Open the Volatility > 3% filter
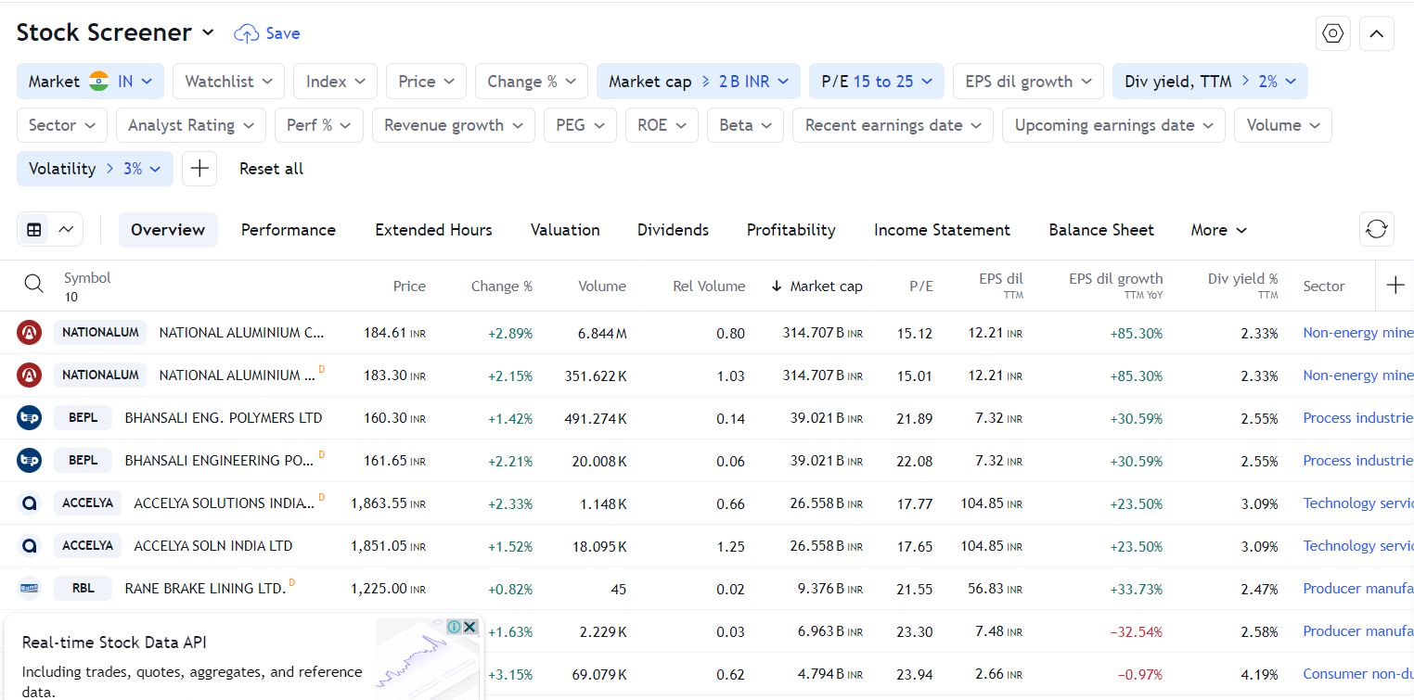The width and height of the screenshot is (1414, 700). [x=95, y=169]
